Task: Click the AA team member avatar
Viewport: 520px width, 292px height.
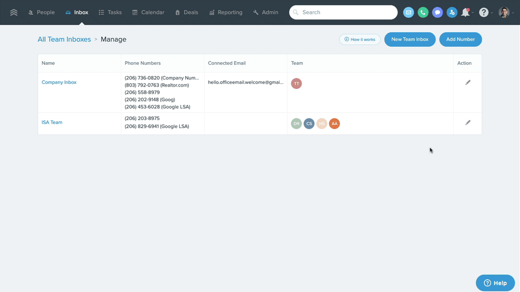Action: click(334, 123)
